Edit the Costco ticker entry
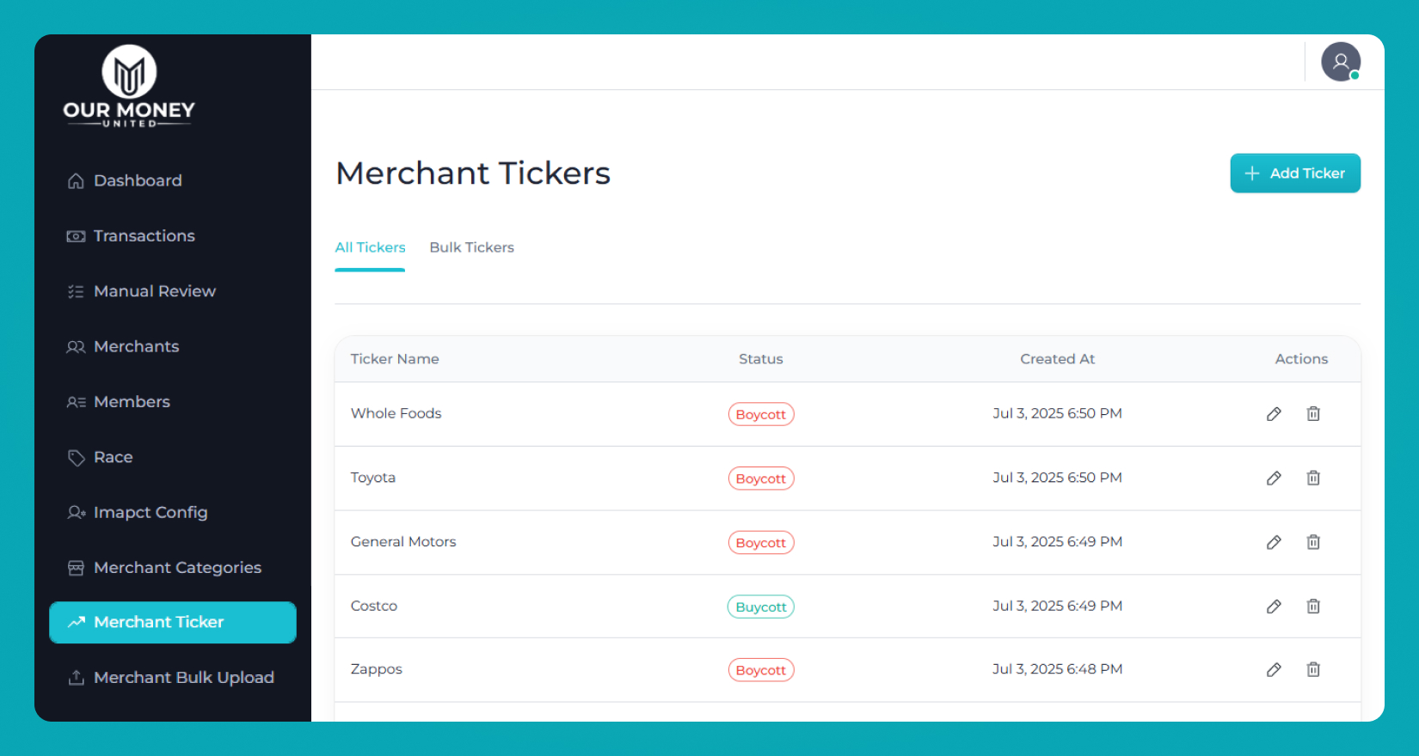Image resolution: width=1419 pixels, height=756 pixels. tap(1274, 607)
